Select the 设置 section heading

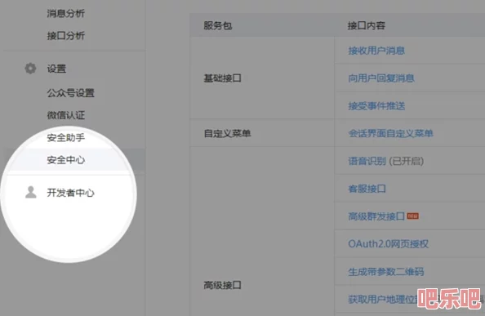56,69
